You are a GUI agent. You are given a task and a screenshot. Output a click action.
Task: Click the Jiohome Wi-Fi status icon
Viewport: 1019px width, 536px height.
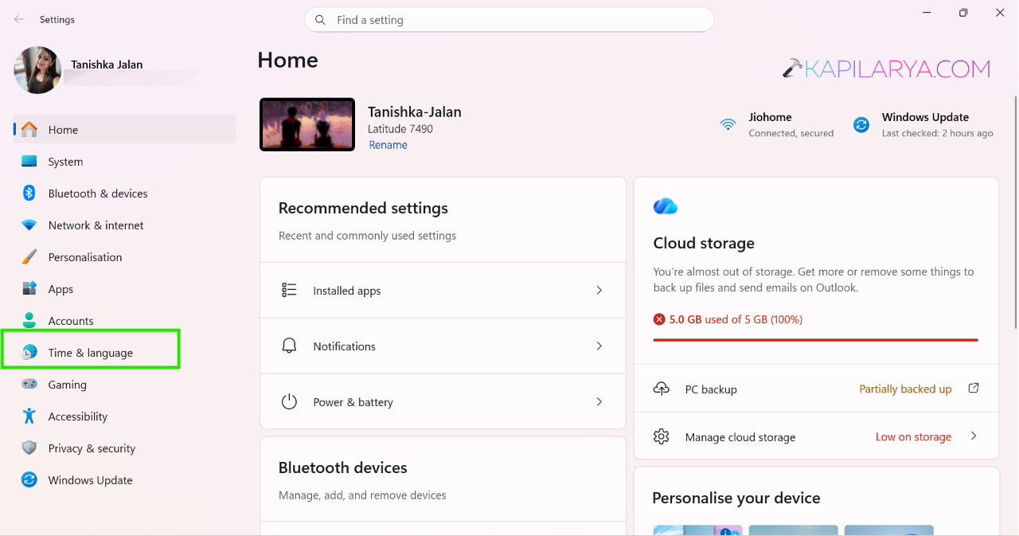point(728,125)
